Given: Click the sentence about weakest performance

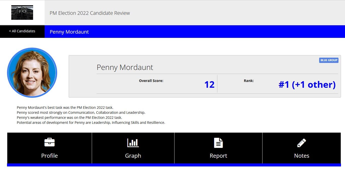Looking at the screenshot, I should click(x=69, y=118).
